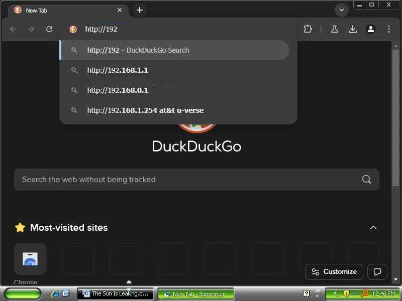Click the DuckDuckGo wordmark
Viewport: 402px width, 301px height.
[x=196, y=146]
